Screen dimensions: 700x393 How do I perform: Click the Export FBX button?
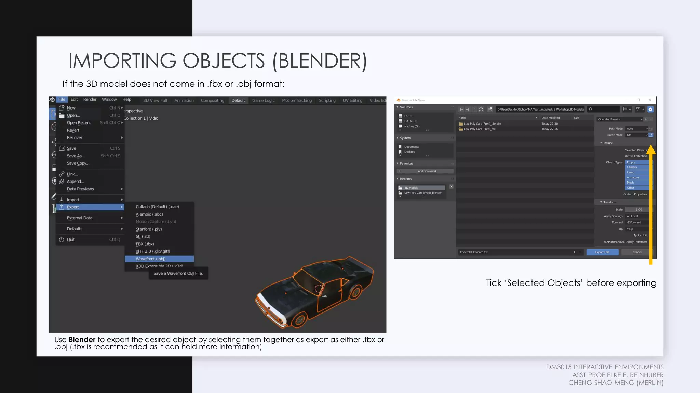[602, 252]
